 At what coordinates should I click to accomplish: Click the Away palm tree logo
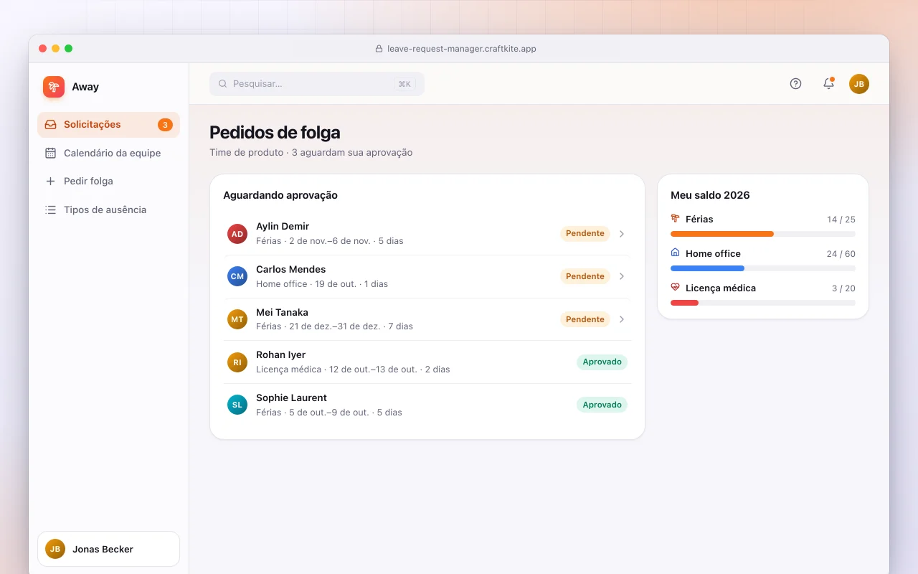pyautogui.click(x=54, y=87)
